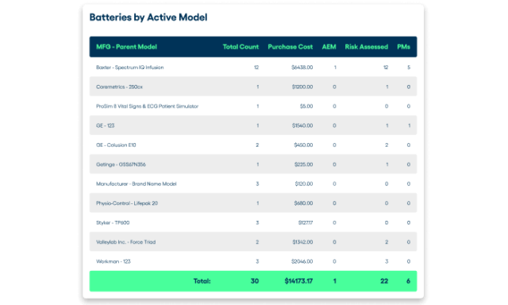Click the footer PMs total 6
The height and width of the screenshot is (305, 508).
[x=408, y=281]
